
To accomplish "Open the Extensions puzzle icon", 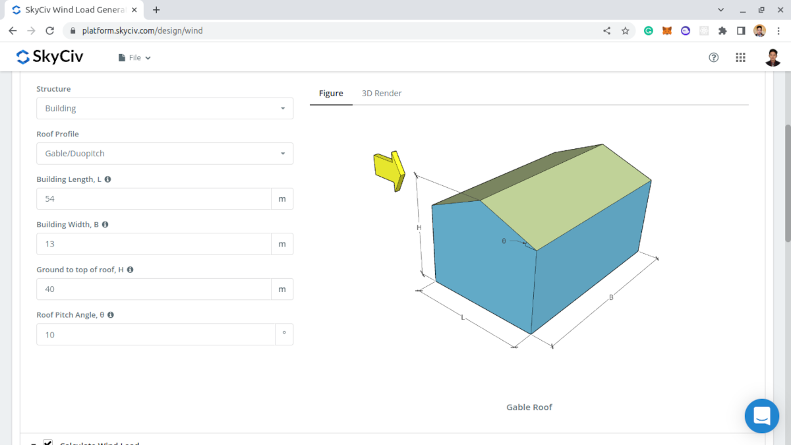I will (722, 30).
